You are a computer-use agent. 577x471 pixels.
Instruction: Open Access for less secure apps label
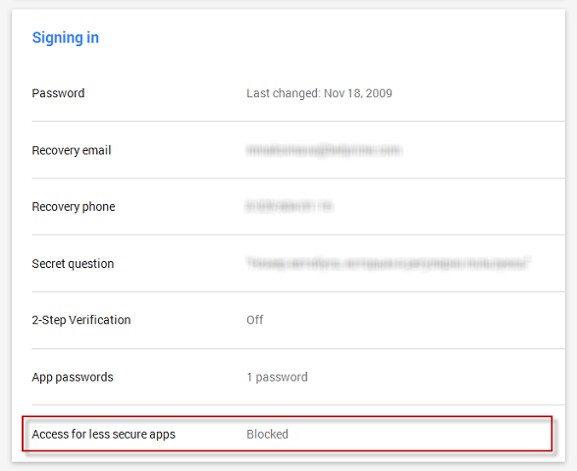coord(103,434)
